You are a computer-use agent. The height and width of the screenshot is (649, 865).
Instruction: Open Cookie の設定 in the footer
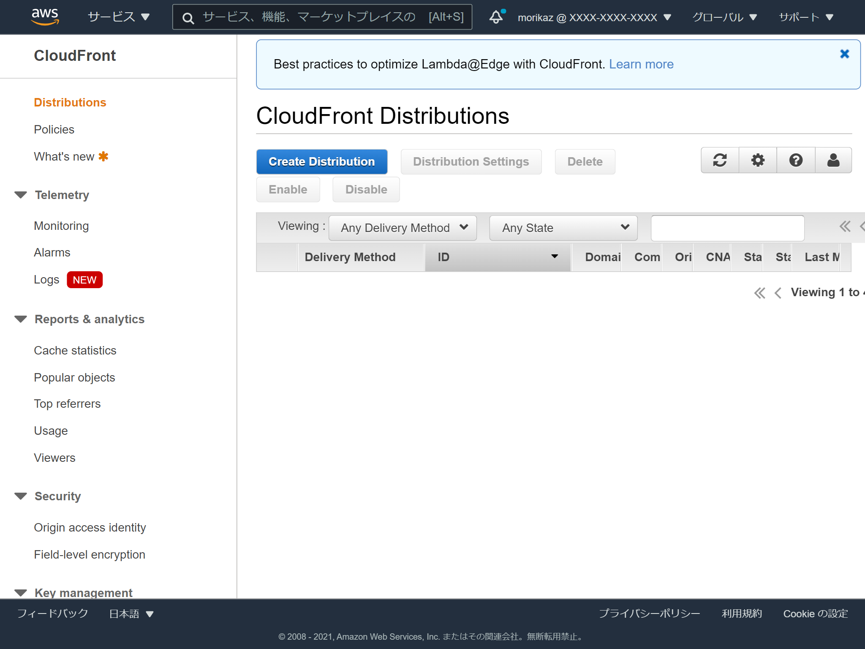click(815, 614)
